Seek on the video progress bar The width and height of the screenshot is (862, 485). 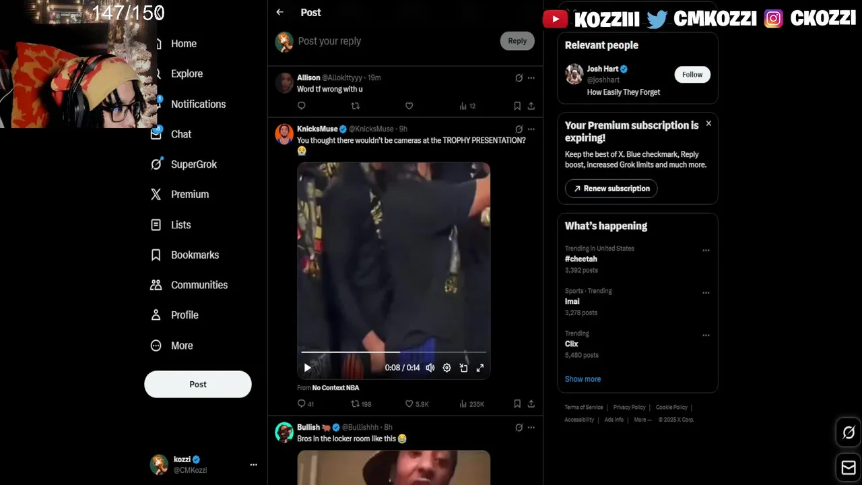(393, 352)
